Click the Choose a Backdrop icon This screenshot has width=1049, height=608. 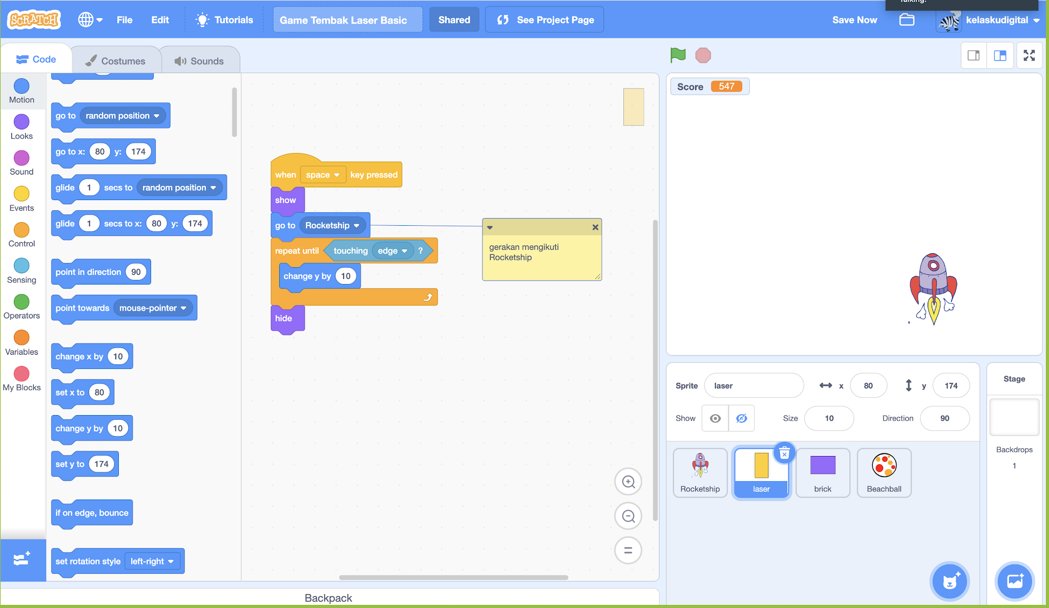coord(1015,581)
